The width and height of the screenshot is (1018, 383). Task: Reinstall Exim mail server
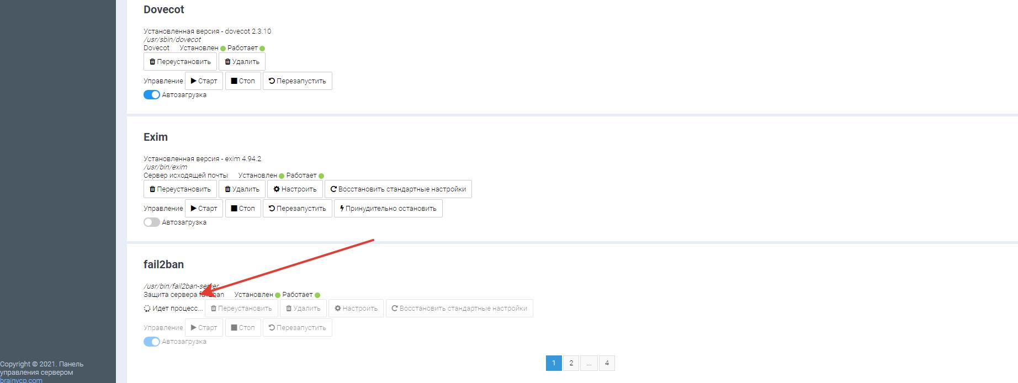180,189
